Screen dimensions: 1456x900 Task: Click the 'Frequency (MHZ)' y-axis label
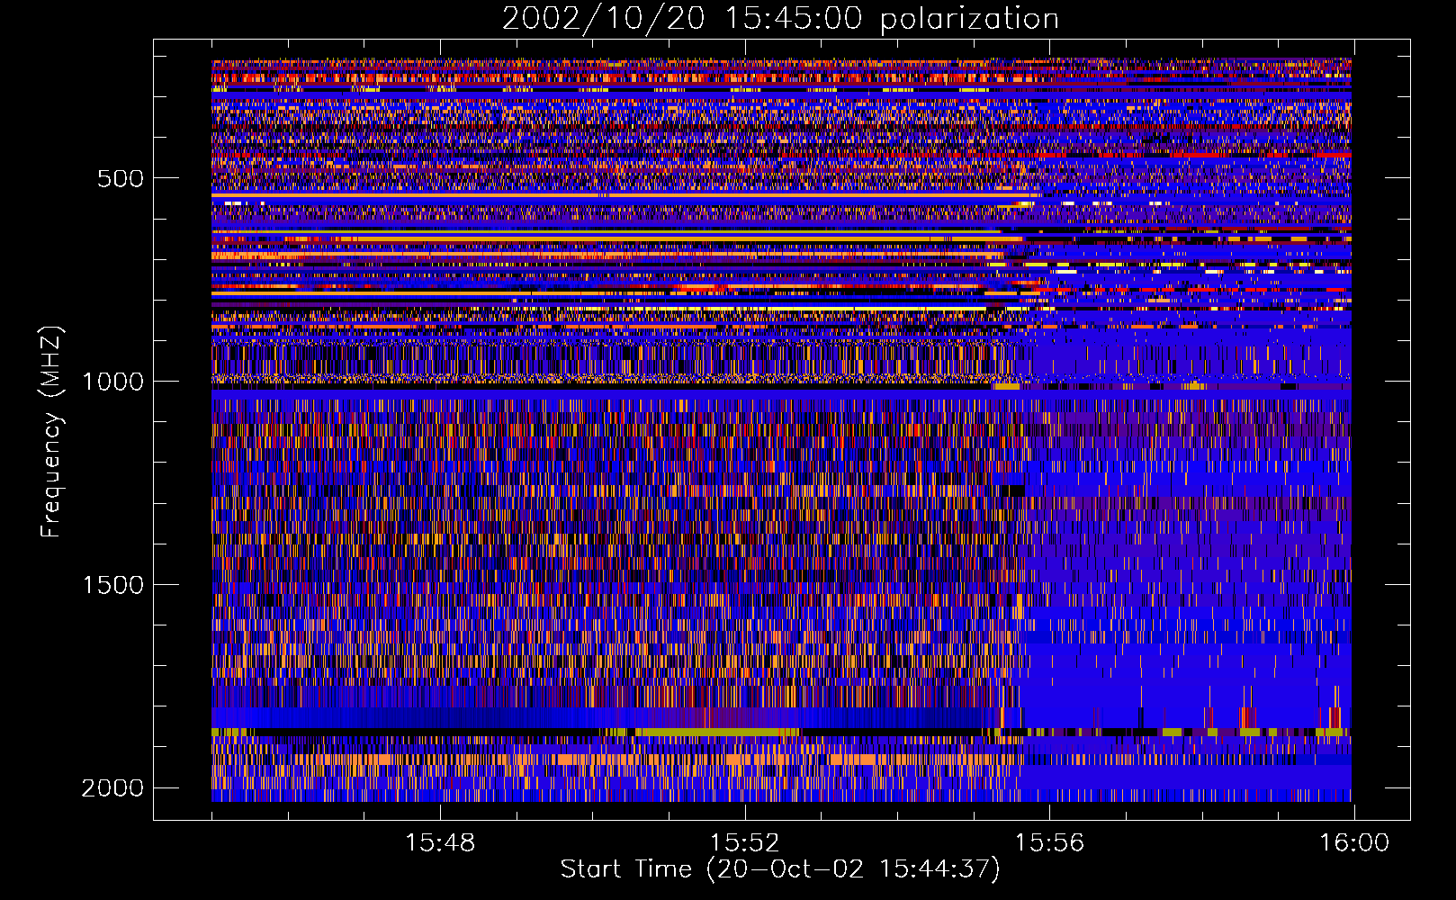coord(50,432)
